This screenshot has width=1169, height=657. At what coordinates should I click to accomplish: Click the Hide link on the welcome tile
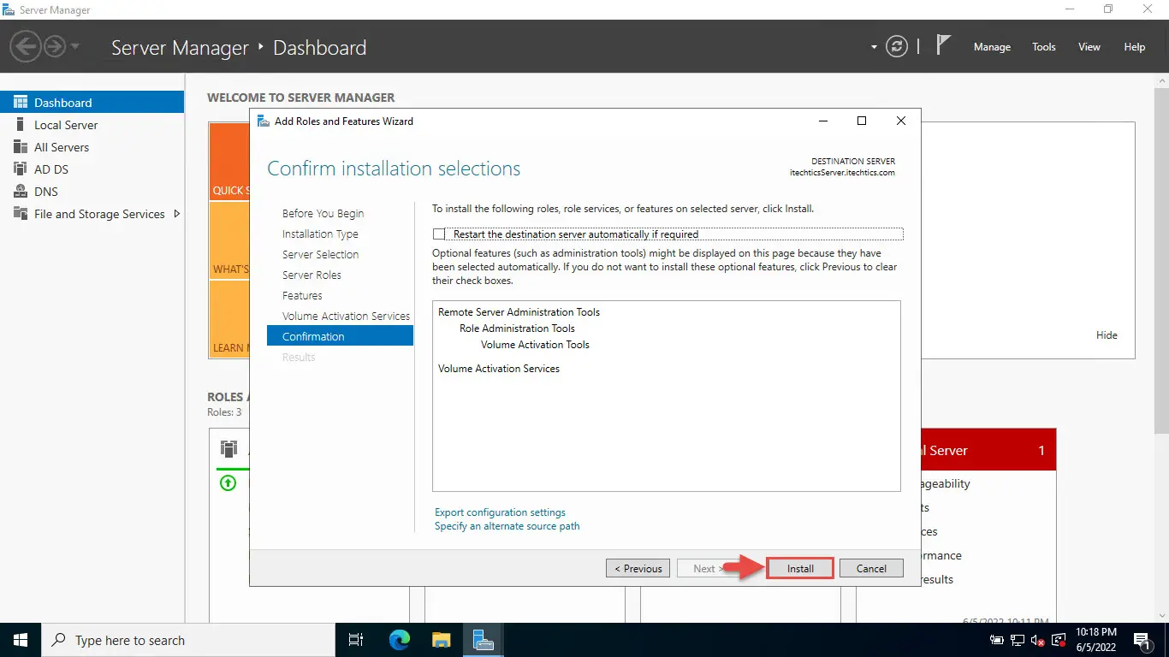pyautogui.click(x=1107, y=335)
